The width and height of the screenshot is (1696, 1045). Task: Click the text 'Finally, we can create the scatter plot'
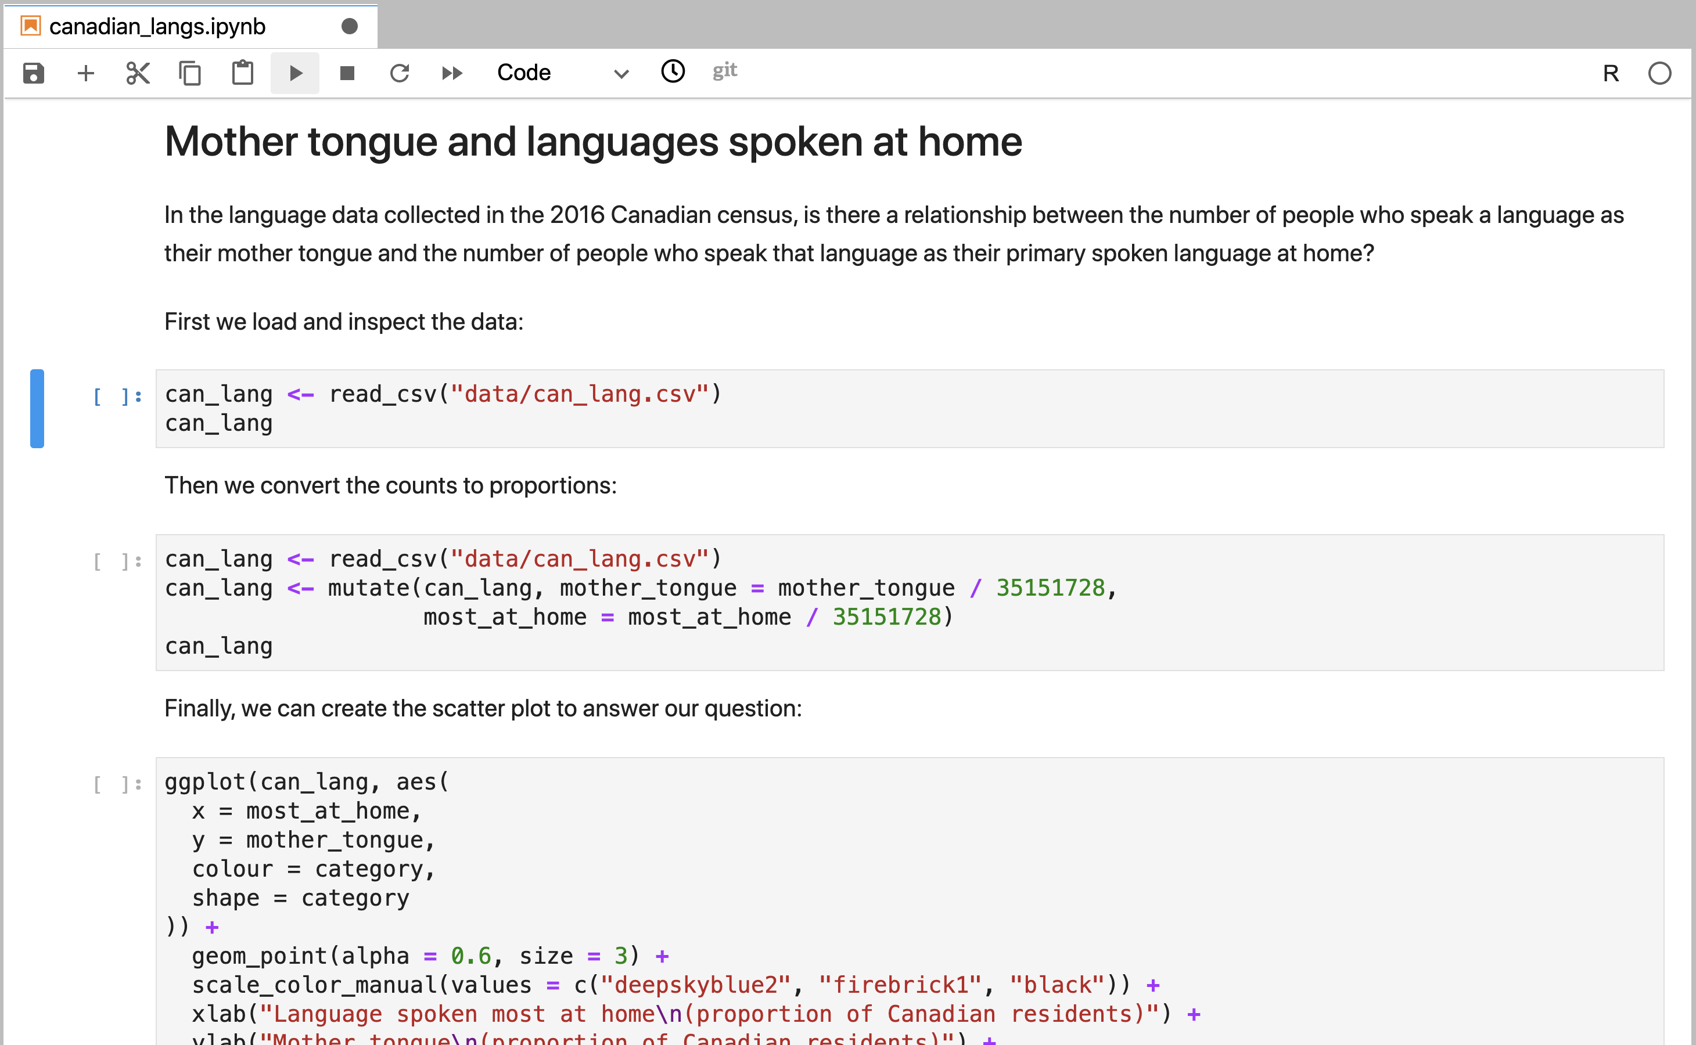[x=483, y=709]
